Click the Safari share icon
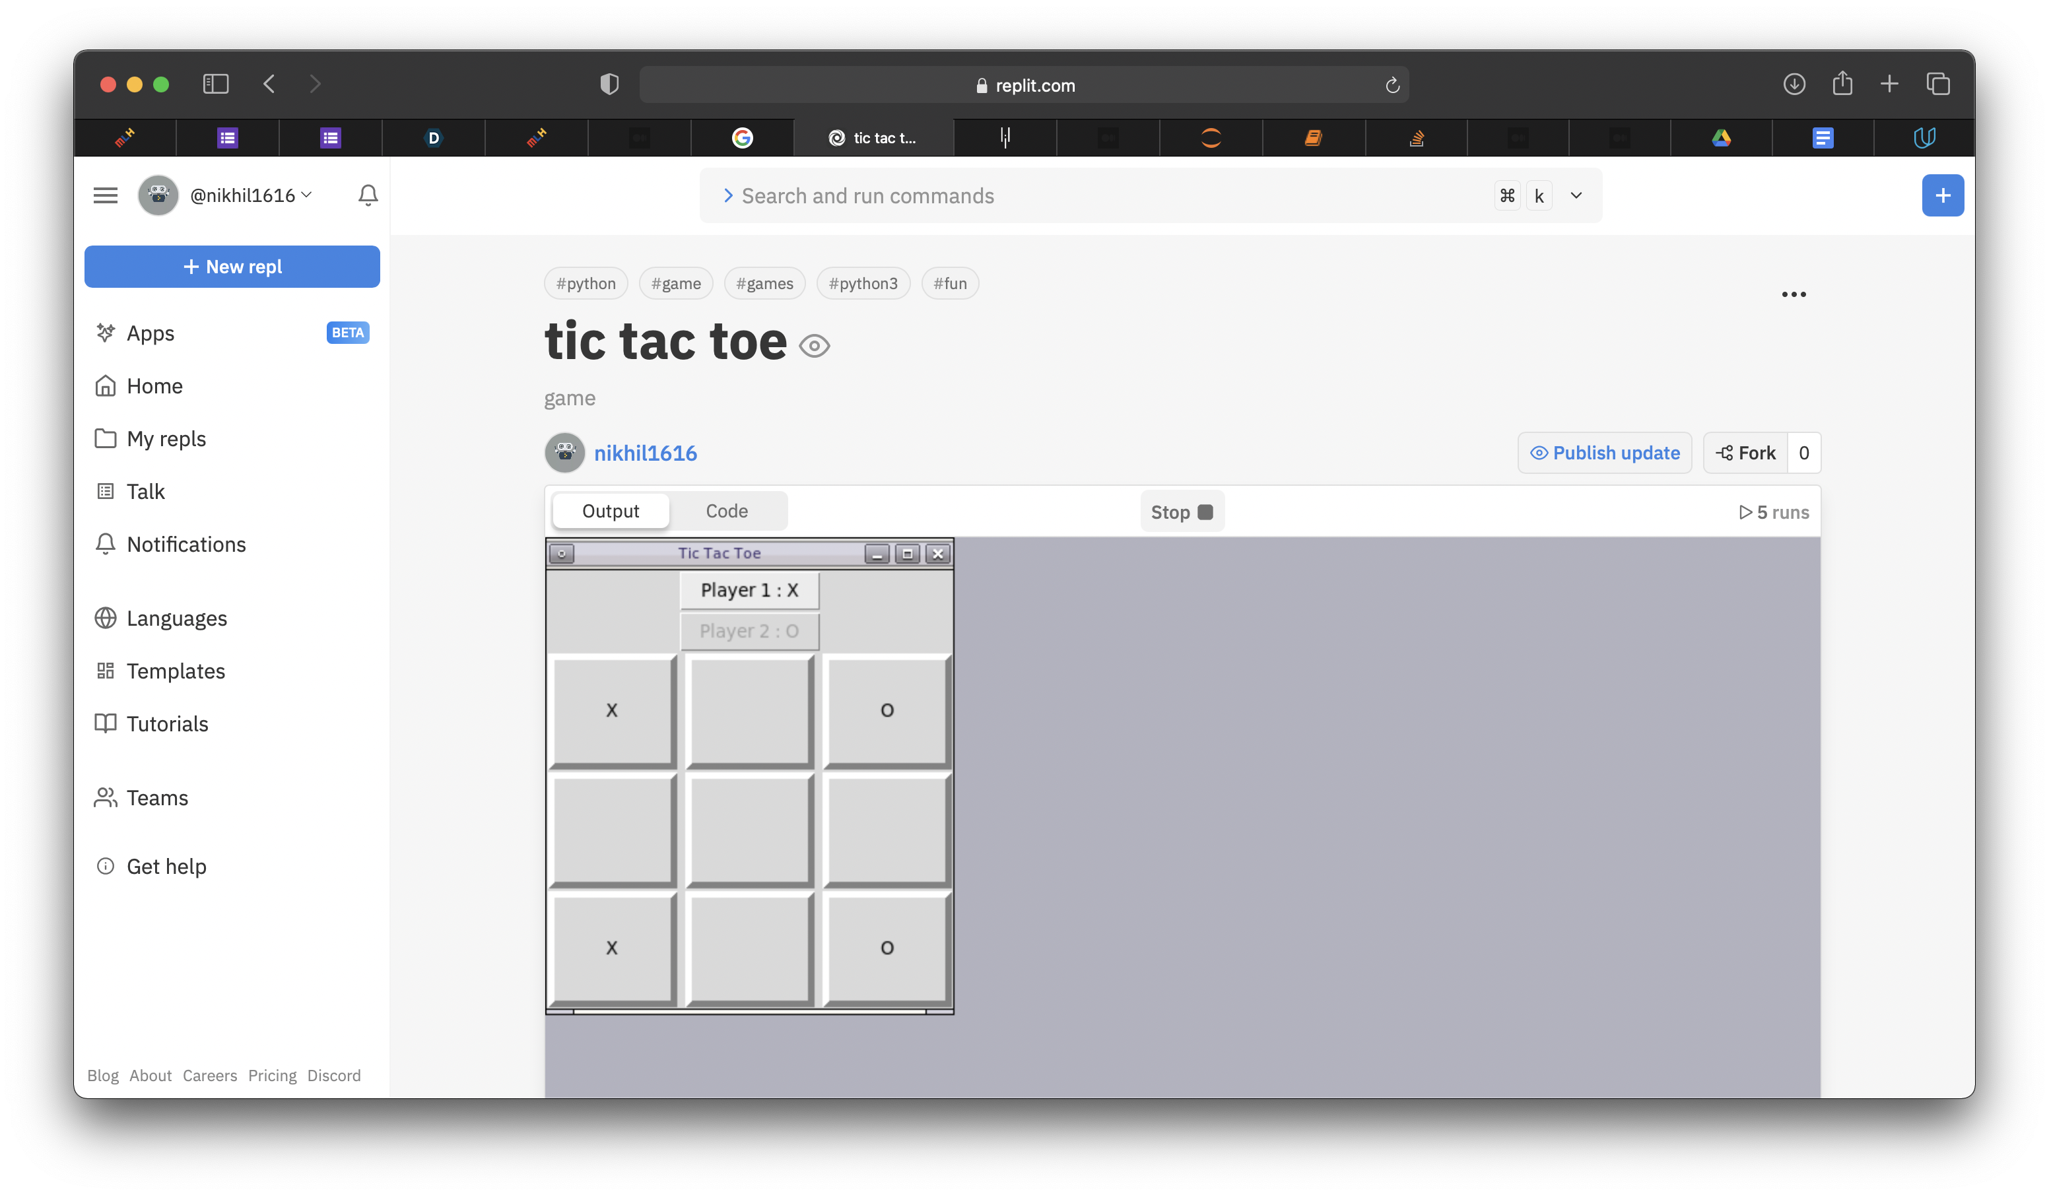2049x1196 pixels. coord(1842,84)
